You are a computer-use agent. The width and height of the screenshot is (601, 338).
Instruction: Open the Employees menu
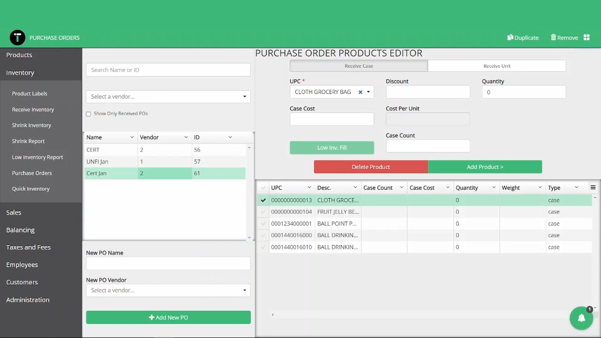22,265
